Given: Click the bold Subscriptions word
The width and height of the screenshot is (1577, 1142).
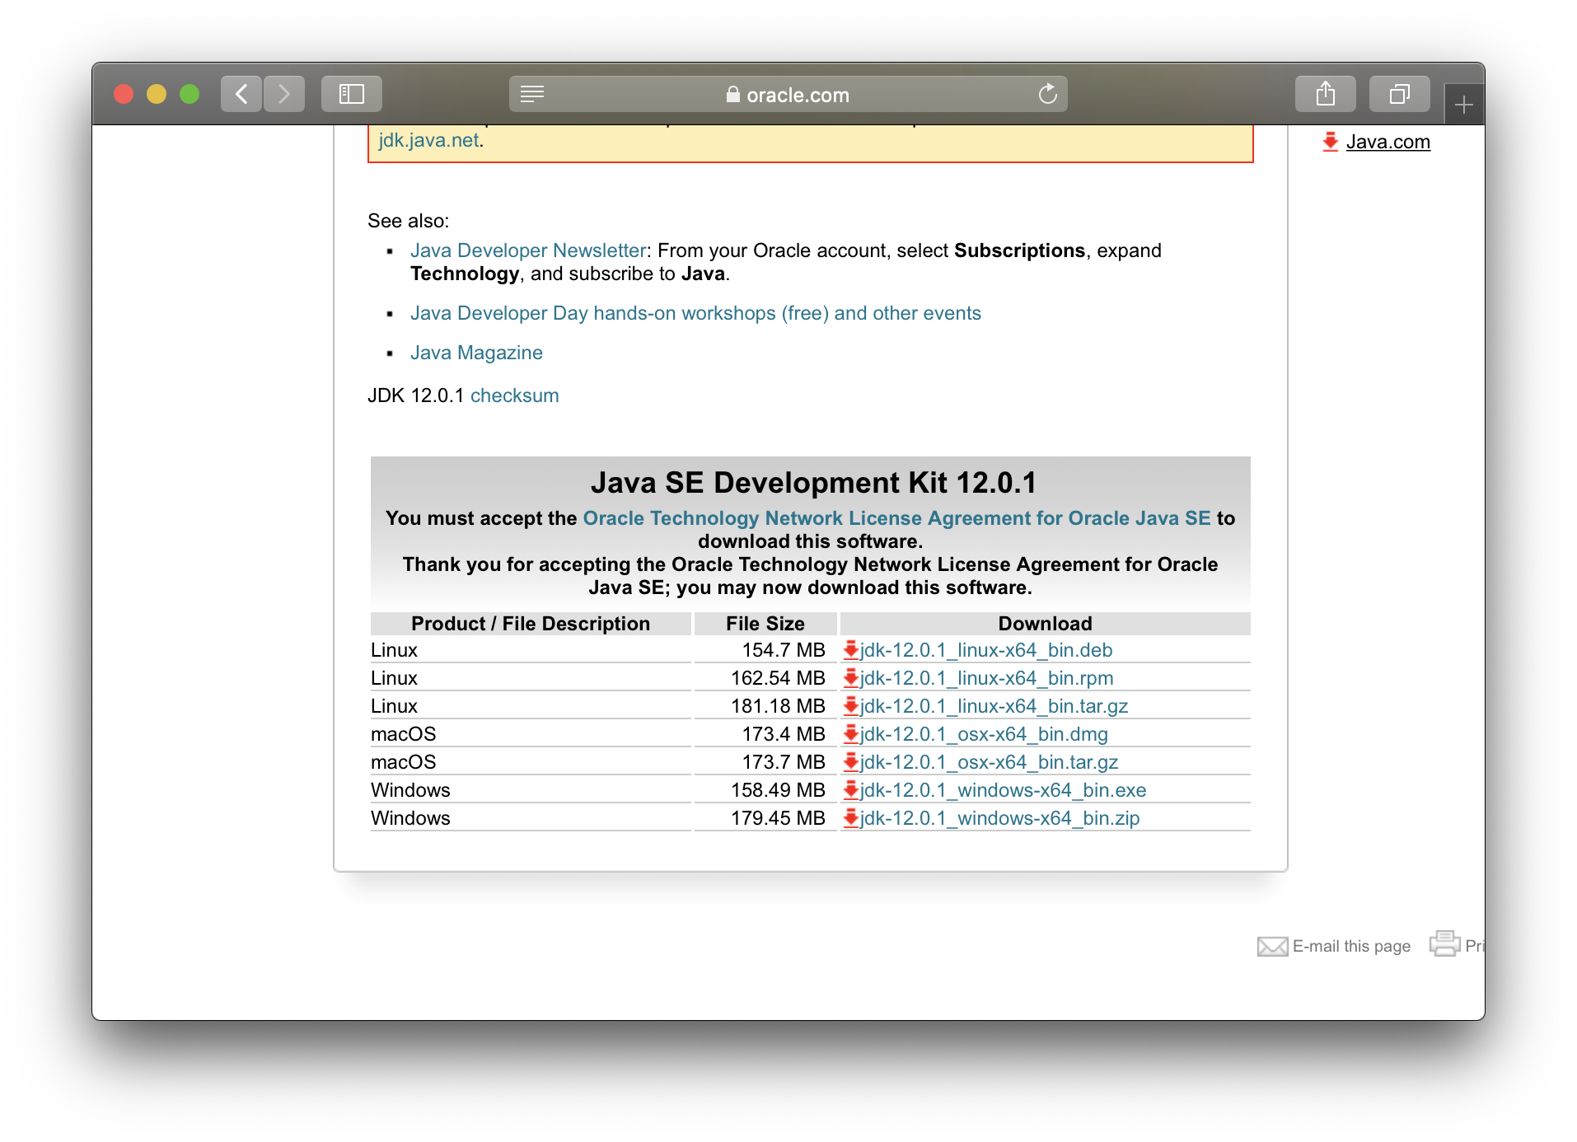Looking at the screenshot, I should [x=1019, y=250].
